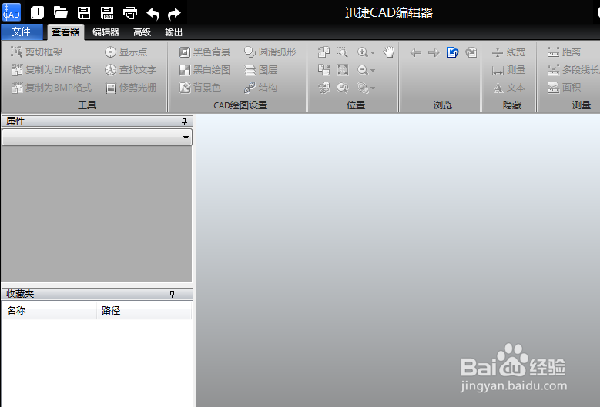Open 查找文字 search tool

point(130,69)
